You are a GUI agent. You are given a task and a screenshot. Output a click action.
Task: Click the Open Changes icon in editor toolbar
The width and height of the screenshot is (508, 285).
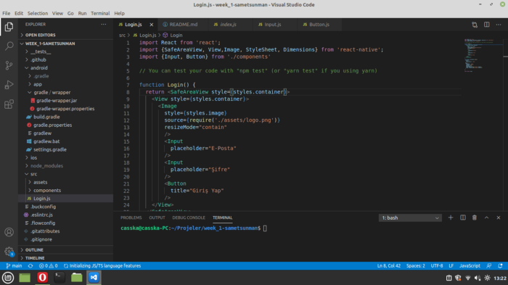[x=475, y=25]
